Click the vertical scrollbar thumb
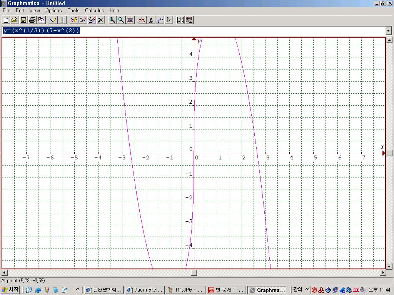Image resolution: width=394 pixels, height=295 pixels. click(389, 153)
